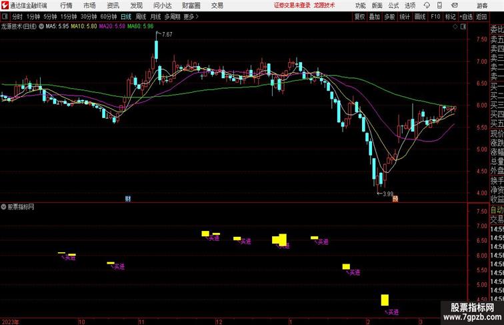Click the 标记 mark button
Screen dimensions: 504x325
(x=450, y=17)
